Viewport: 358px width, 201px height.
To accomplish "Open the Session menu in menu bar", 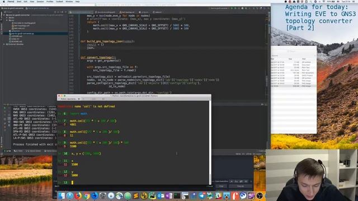I will click(40, 1).
